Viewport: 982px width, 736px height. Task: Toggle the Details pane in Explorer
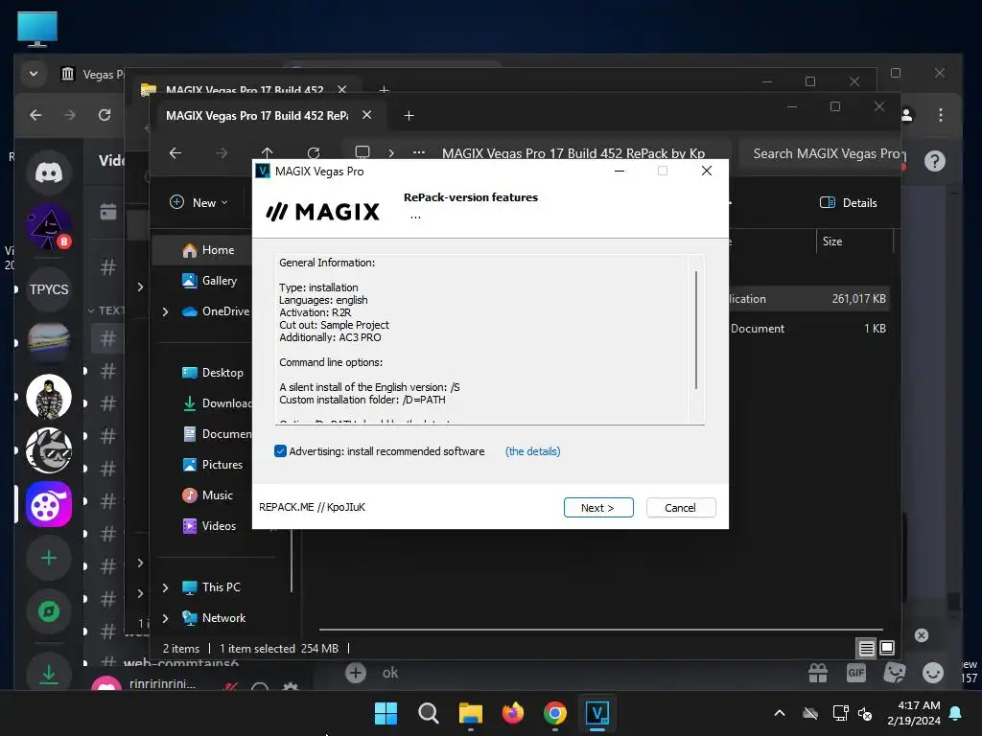[849, 202]
